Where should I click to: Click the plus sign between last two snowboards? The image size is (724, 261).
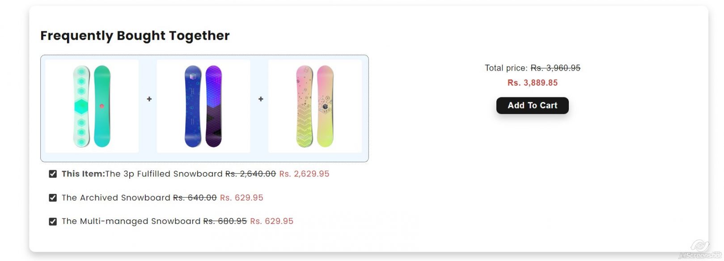coord(261,99)
